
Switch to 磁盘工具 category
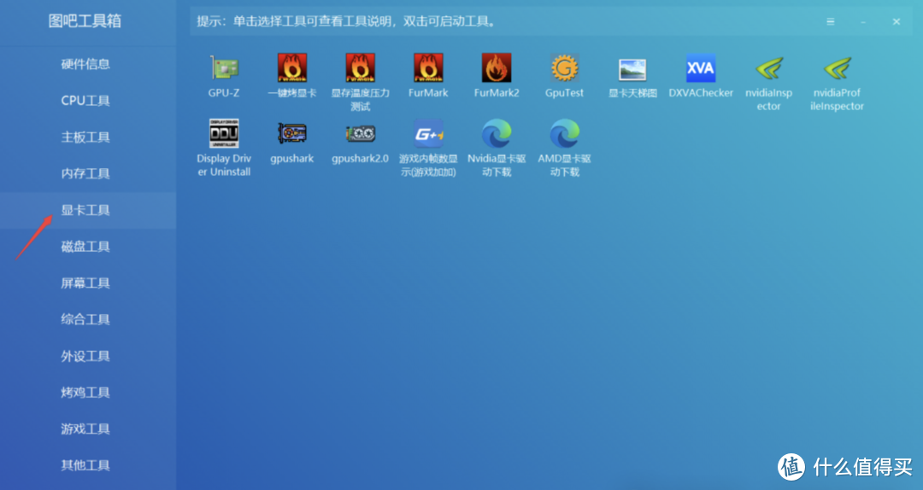coord(88,247)
